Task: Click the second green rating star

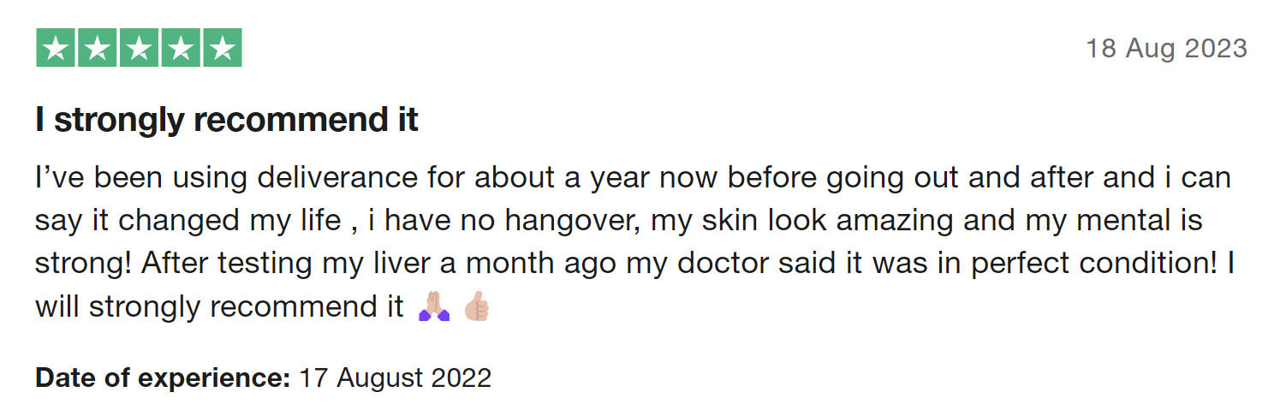Action: click(x=98, y=48)
